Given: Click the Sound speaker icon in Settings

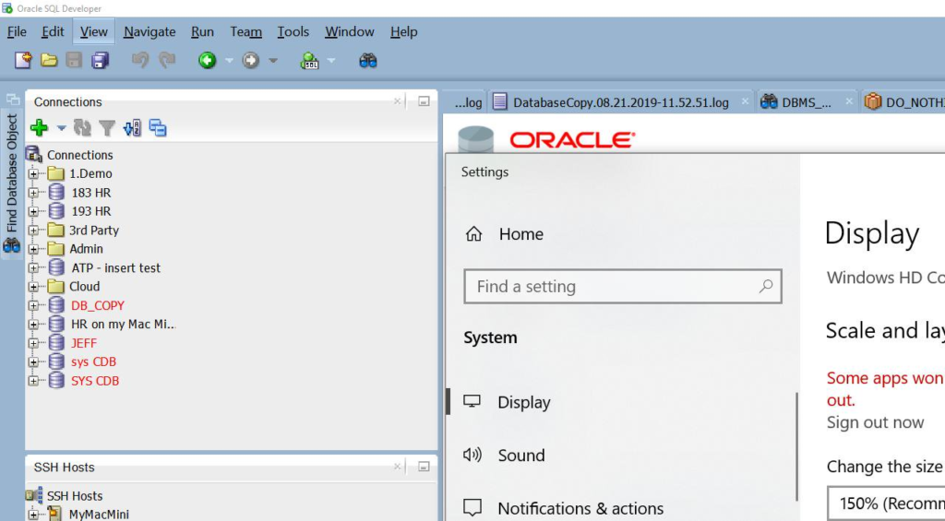Looking at the screenshot, I should [472, 454].
